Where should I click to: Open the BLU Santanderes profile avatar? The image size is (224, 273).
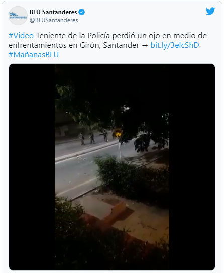18,16
